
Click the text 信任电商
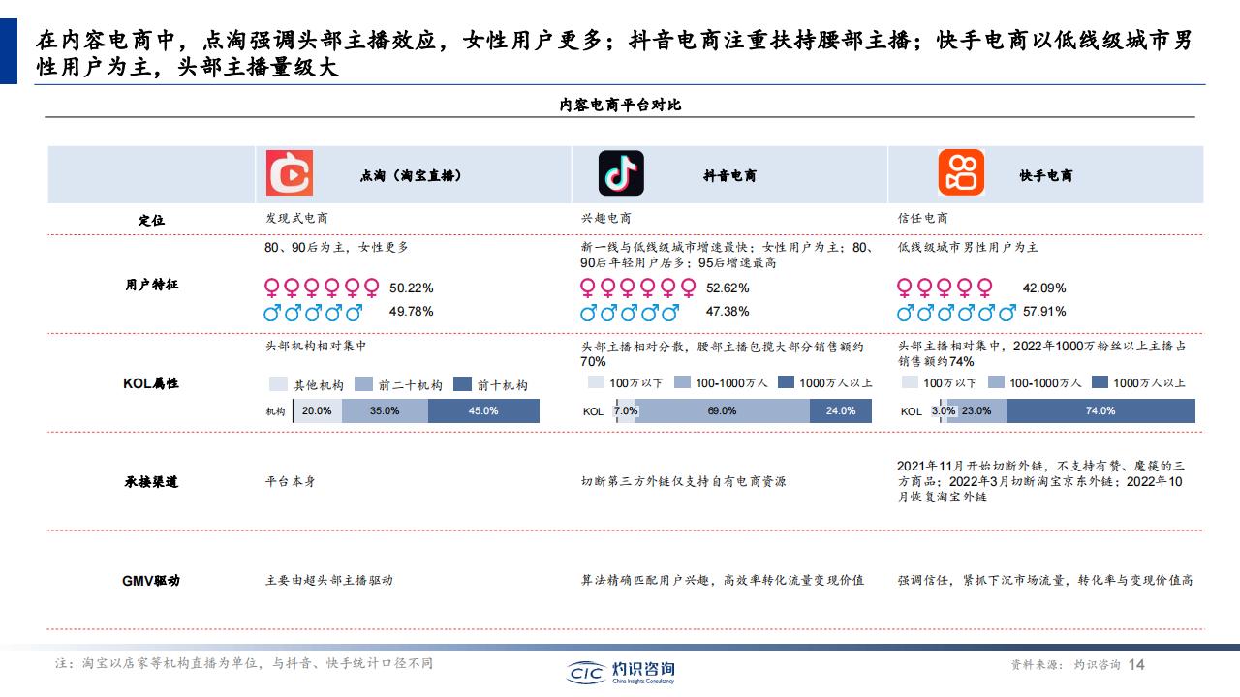923,219
